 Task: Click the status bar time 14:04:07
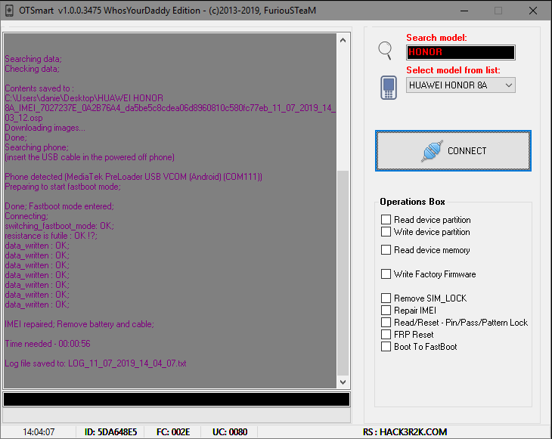coord(39,432)
